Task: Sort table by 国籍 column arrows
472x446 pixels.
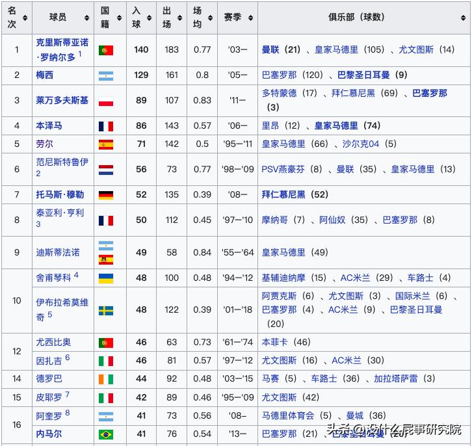Action: tap(119, 18)
